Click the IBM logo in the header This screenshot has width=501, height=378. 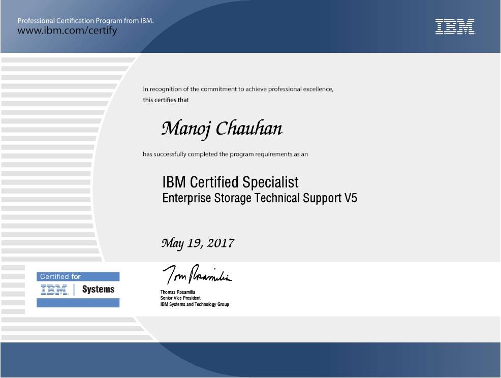(x=455, y=26)
